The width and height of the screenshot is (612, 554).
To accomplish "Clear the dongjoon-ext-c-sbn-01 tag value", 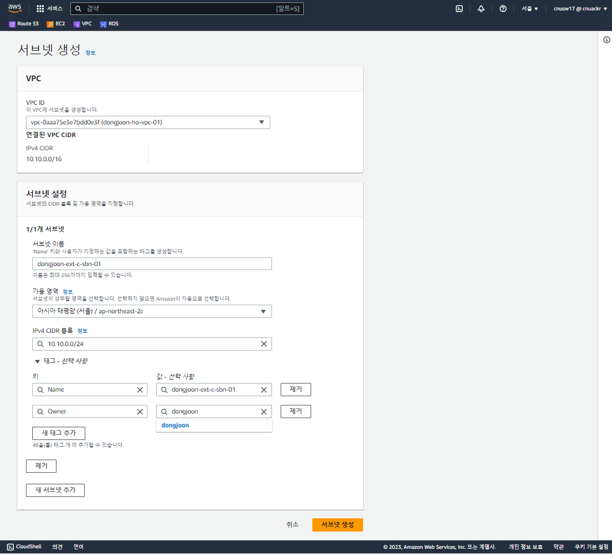I will pyautogui.click(x=264, y=390).
